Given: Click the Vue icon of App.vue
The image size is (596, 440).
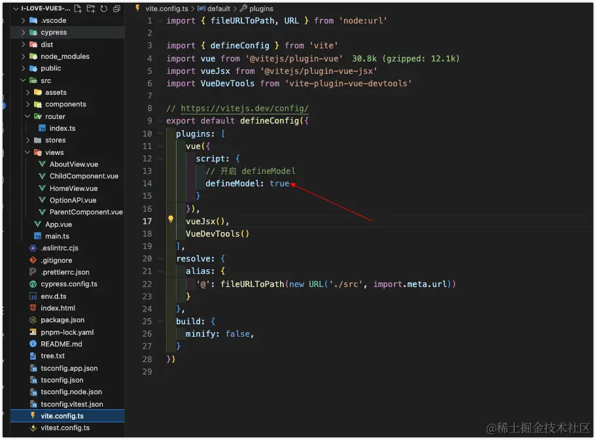Looking at the screenshot, I should 38,224.
